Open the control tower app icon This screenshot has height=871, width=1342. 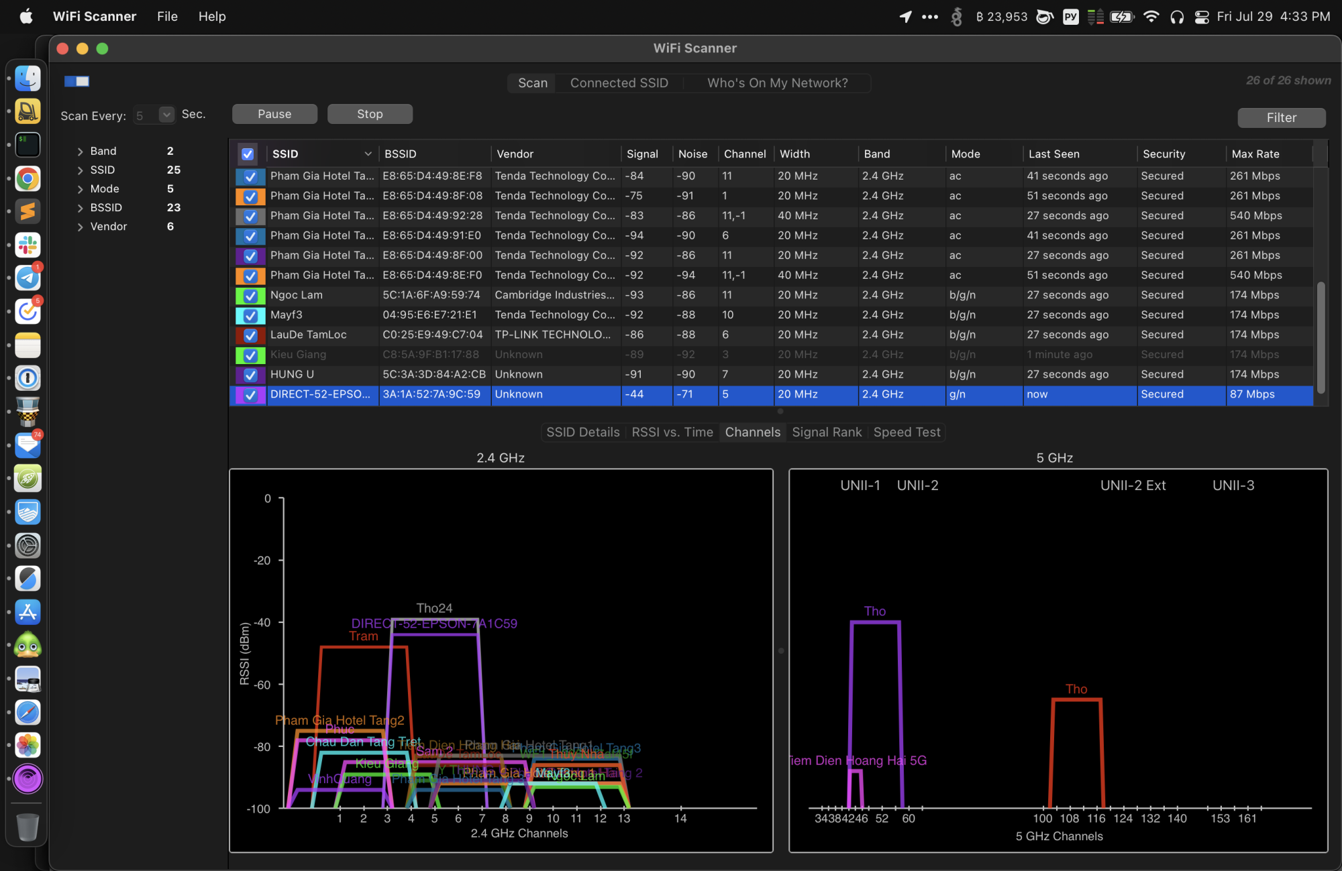(x=28, y=412)
